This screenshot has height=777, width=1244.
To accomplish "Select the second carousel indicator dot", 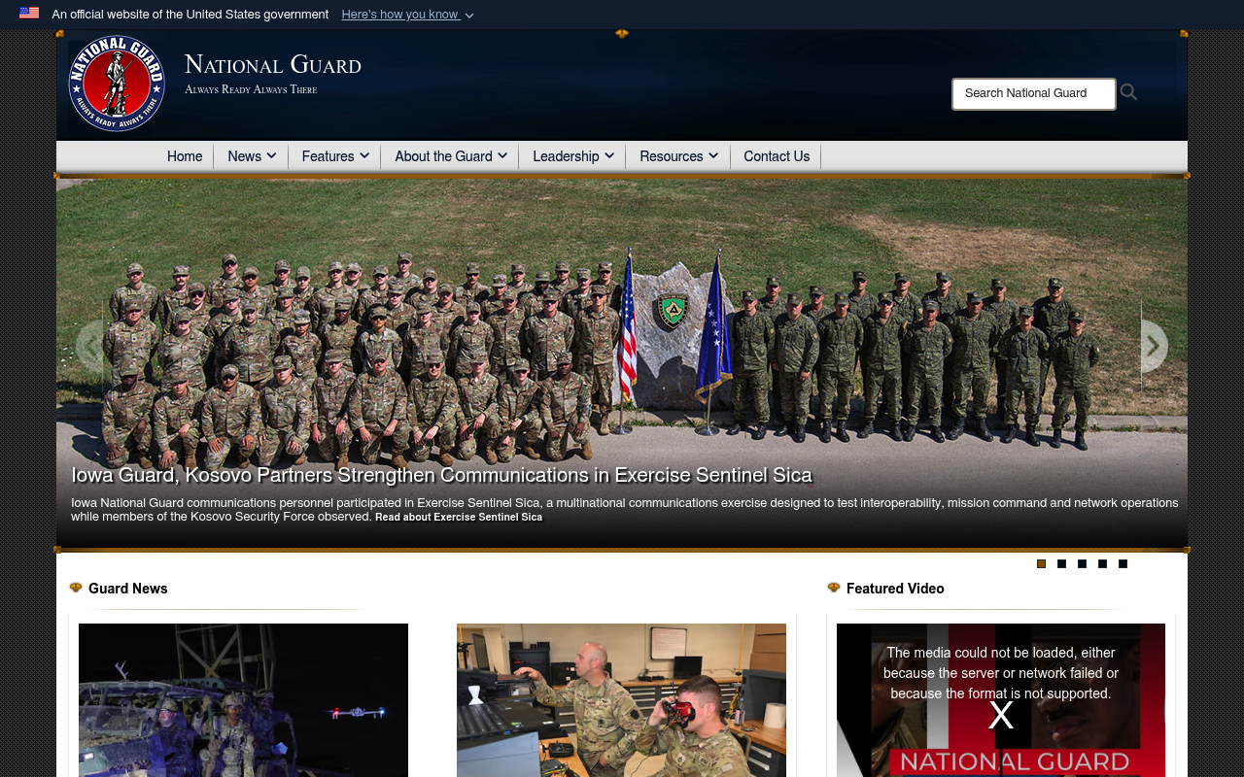I will [1062, 563].
